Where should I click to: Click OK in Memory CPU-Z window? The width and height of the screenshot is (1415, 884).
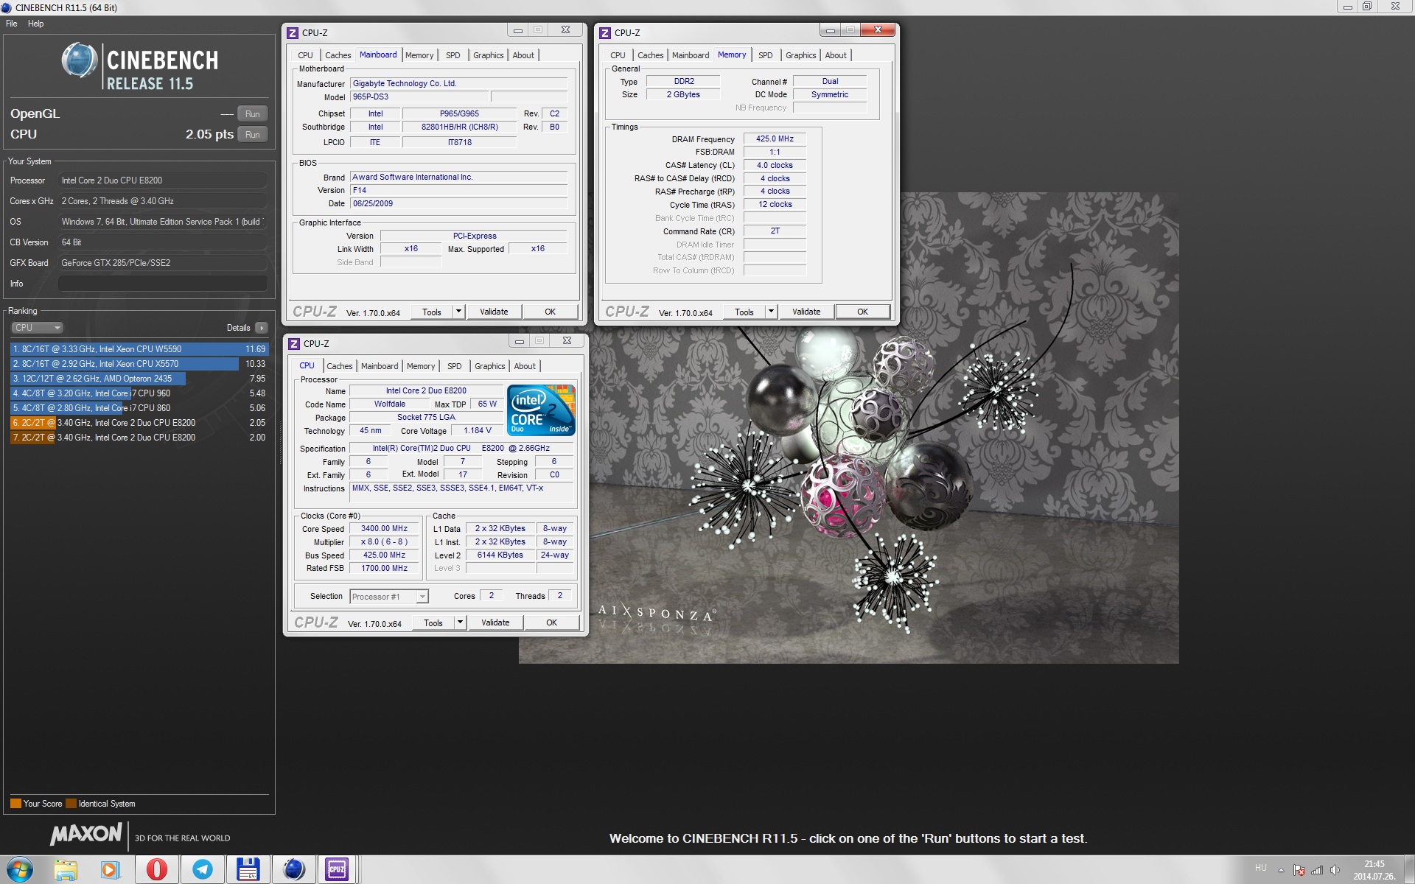[862, 312]
